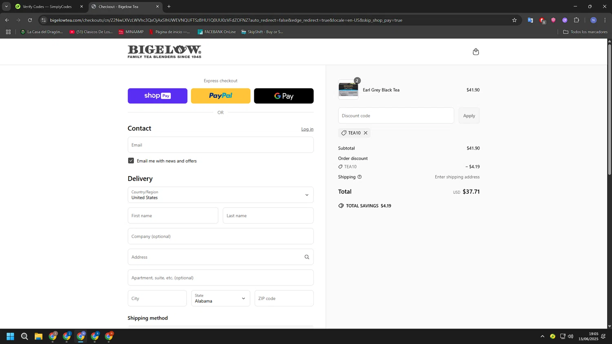612x344 pixels.
Task: Open Todos los marcadores folder
Action: pos(585,32)
